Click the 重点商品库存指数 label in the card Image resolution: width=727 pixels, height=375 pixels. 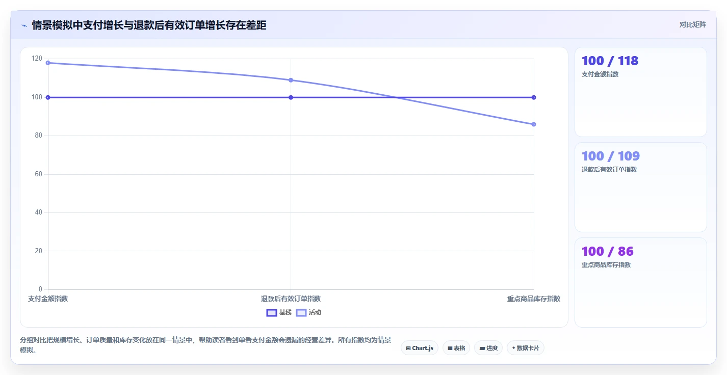coord(606,265)
